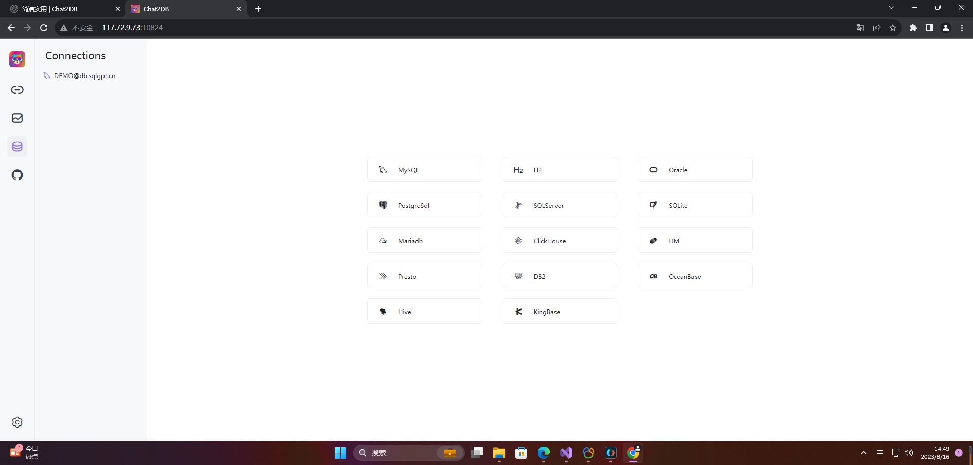Reload the current page
Image resolution: width=973 pixels, height=465 pixels.
[44, 28]
